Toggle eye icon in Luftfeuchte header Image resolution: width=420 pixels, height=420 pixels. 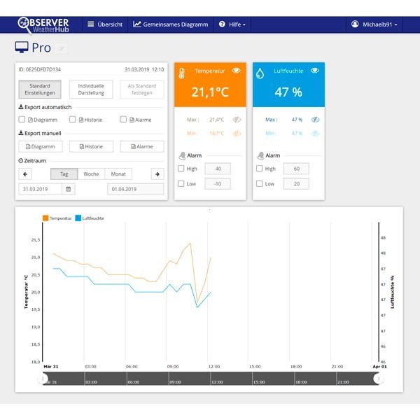314,71
